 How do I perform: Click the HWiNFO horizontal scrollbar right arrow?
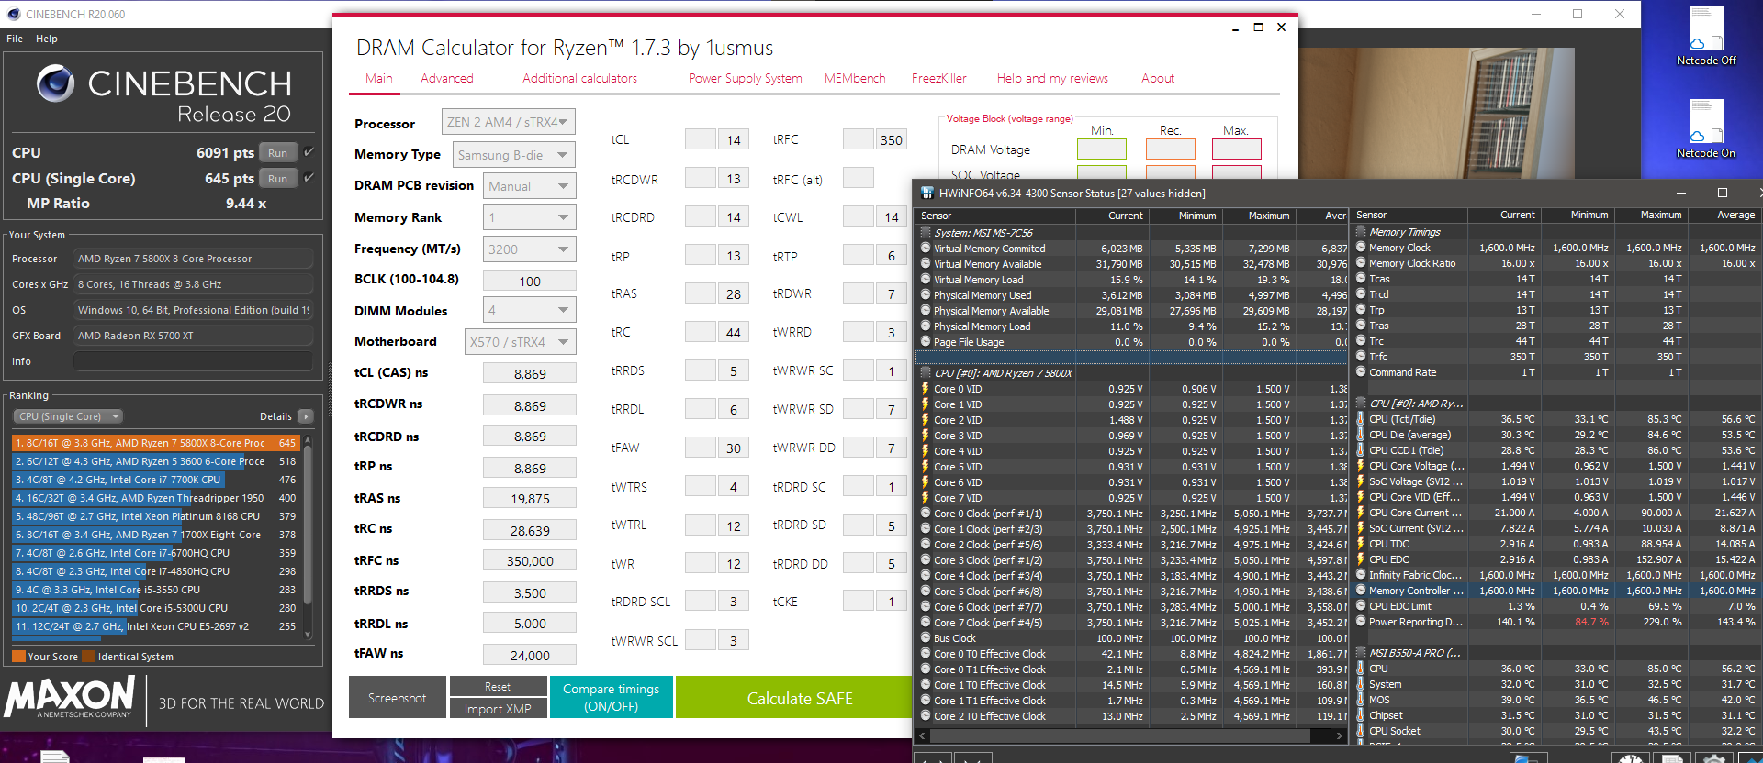1340,735
